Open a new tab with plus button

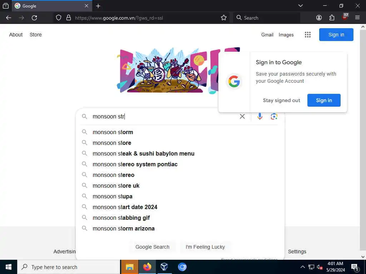pyautogui.click(x=98, y=6)
